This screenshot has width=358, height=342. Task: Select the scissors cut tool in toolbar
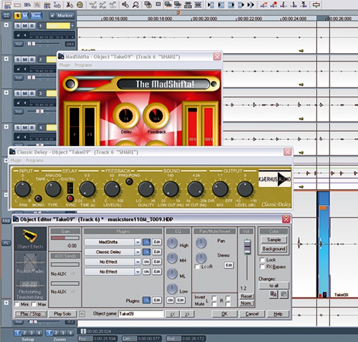(70, 5)
